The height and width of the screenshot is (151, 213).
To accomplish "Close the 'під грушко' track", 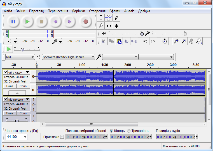I will pos(5,100).
